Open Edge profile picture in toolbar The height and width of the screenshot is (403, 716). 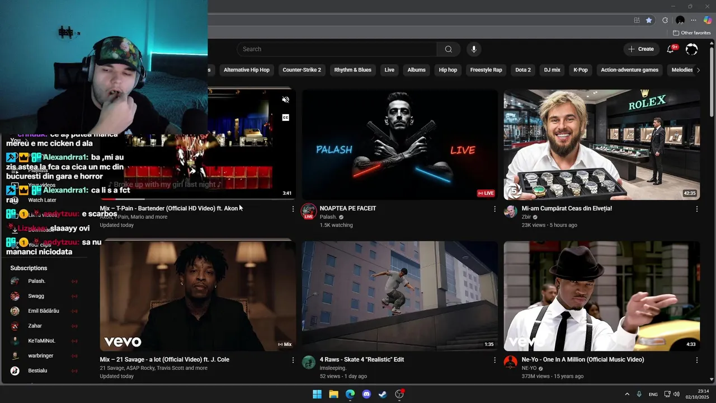(x=680, y=20)
